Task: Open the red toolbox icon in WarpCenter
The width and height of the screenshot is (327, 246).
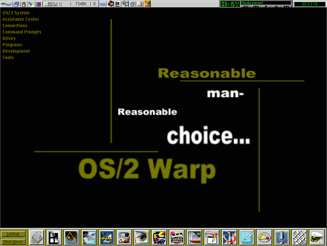Action: point(111,4)
